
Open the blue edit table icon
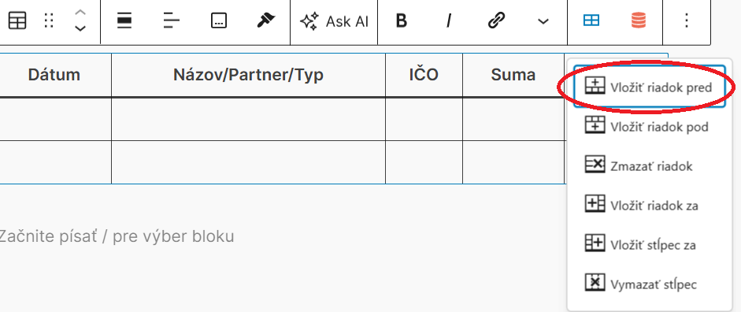click(x=591, y=20)
